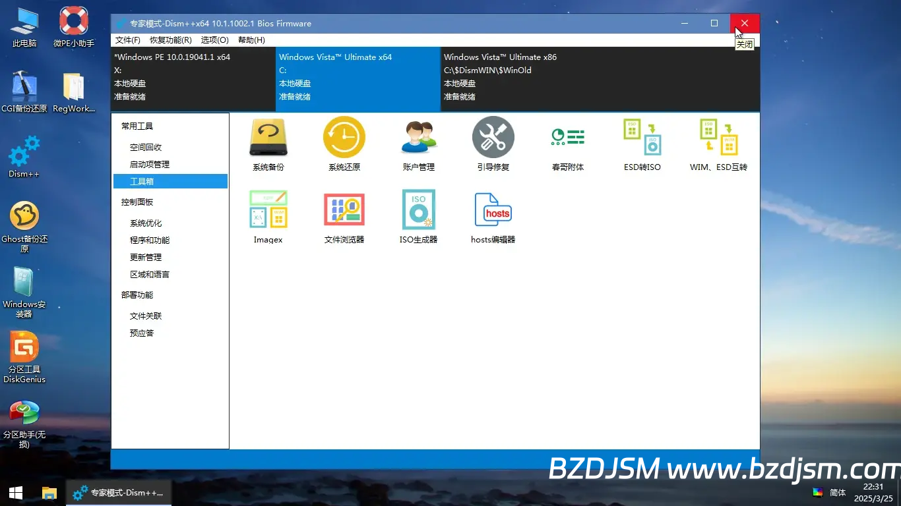
Task: Open 分区助手(无损) desktop icon
Action: click(24, 422)
